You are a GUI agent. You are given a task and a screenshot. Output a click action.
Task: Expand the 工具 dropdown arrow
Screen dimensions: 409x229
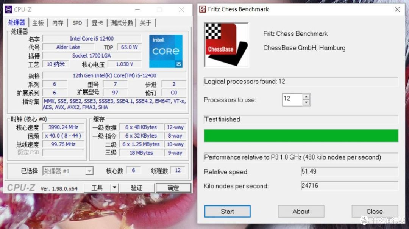tap(114, 187)
